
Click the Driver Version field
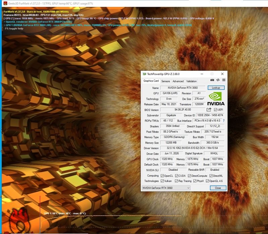point(192,148)
